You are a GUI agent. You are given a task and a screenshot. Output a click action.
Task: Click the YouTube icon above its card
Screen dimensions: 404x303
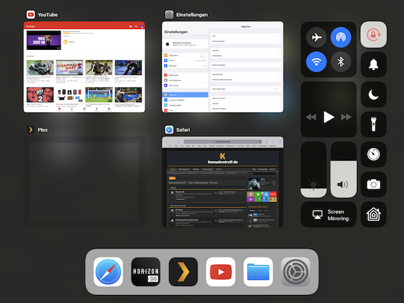[x=31, y=15]
